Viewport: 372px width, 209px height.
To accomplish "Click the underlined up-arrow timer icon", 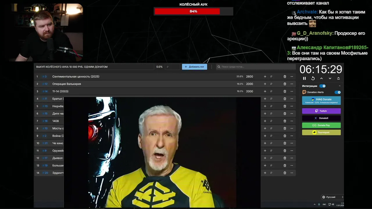I will [338, 78].
